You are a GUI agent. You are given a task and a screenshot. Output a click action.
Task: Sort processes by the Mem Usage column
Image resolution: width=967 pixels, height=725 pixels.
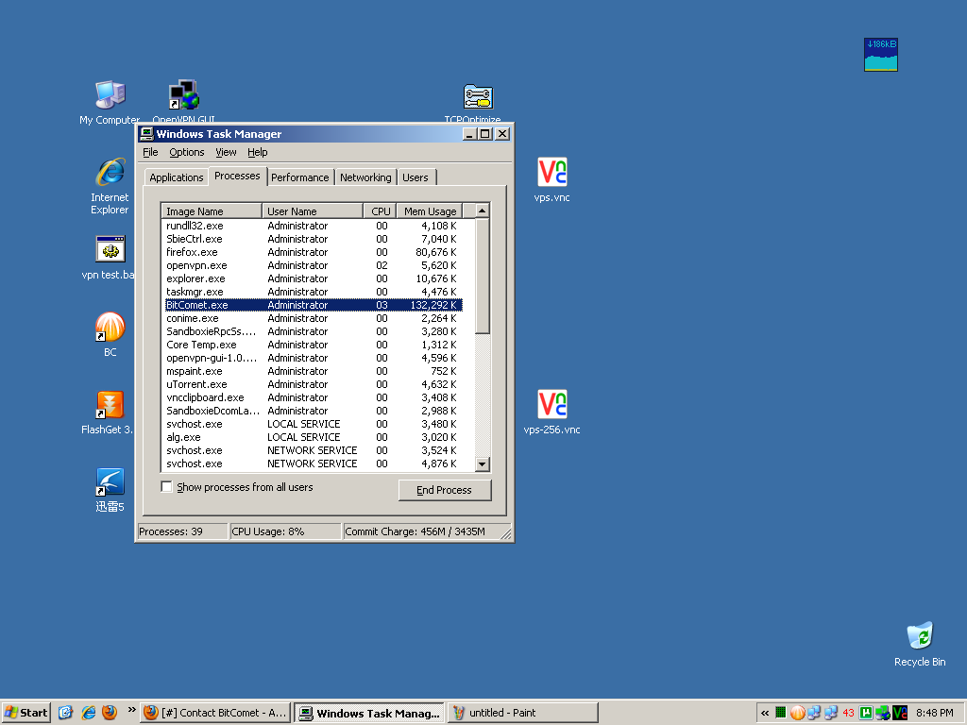point(430,211)
